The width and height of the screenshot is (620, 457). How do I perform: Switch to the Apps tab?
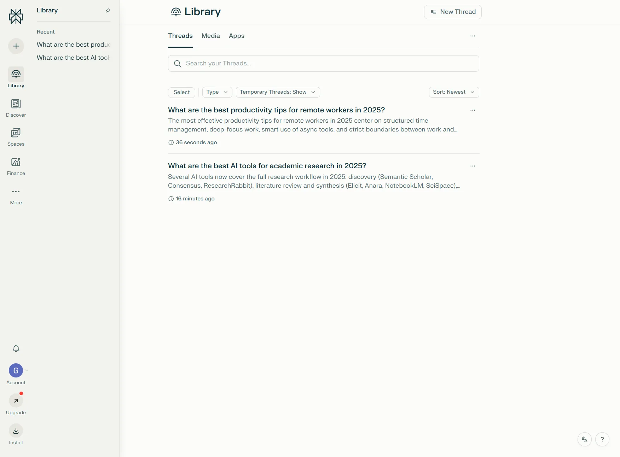click(x=237, y=36)
